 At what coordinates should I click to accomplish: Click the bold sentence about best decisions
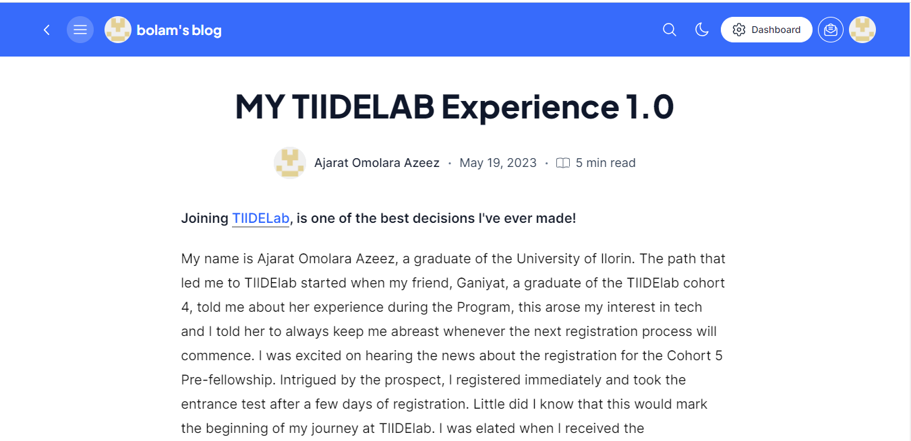379,218
